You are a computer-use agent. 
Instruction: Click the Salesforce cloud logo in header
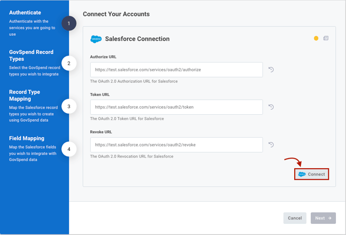(96, 39)
